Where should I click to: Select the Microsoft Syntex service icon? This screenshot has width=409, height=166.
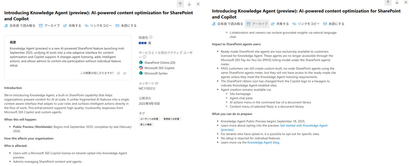click(141, 73)
